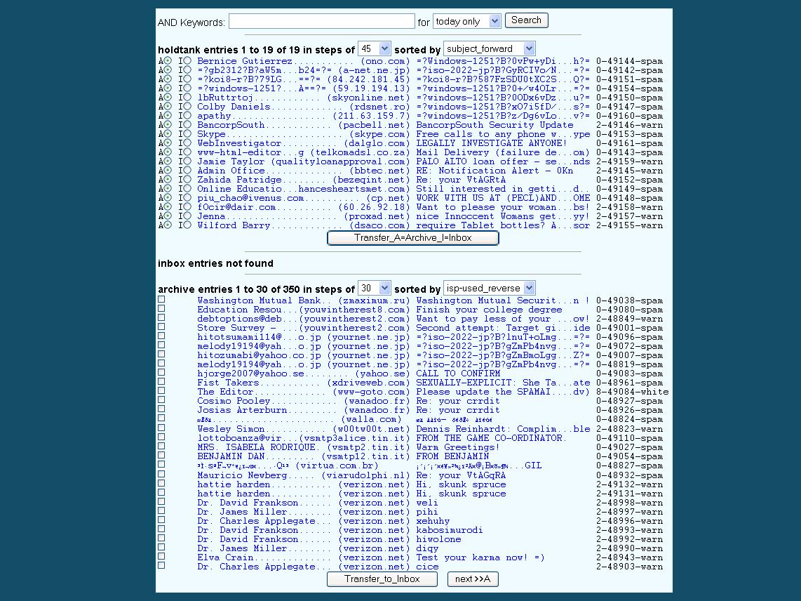Select Inbox radio for Admin Office row
The image size is (801, 601).
(187, 171)
